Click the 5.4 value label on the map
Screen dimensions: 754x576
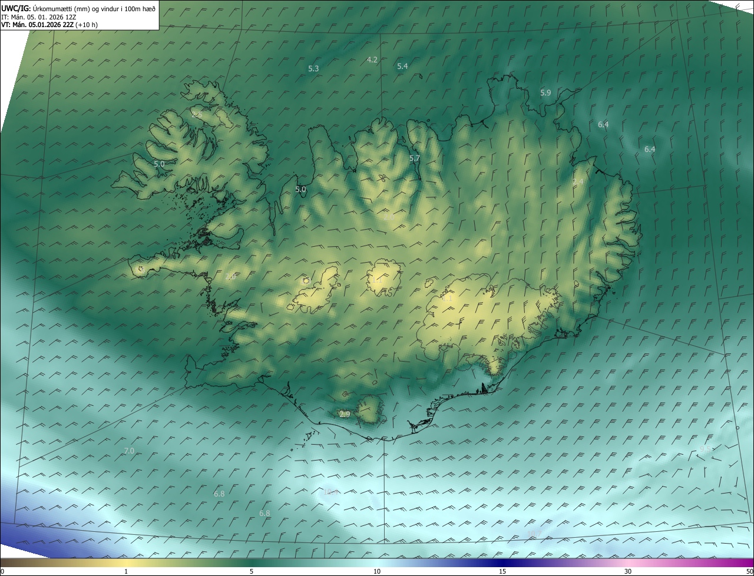402,67
